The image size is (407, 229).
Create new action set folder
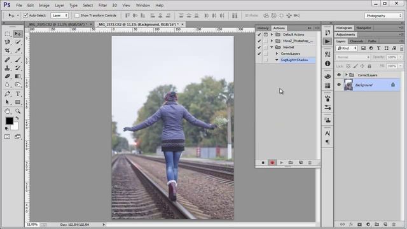[x=291, y=163]
